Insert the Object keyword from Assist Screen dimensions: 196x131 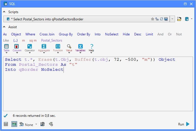(x=16, y=34)
